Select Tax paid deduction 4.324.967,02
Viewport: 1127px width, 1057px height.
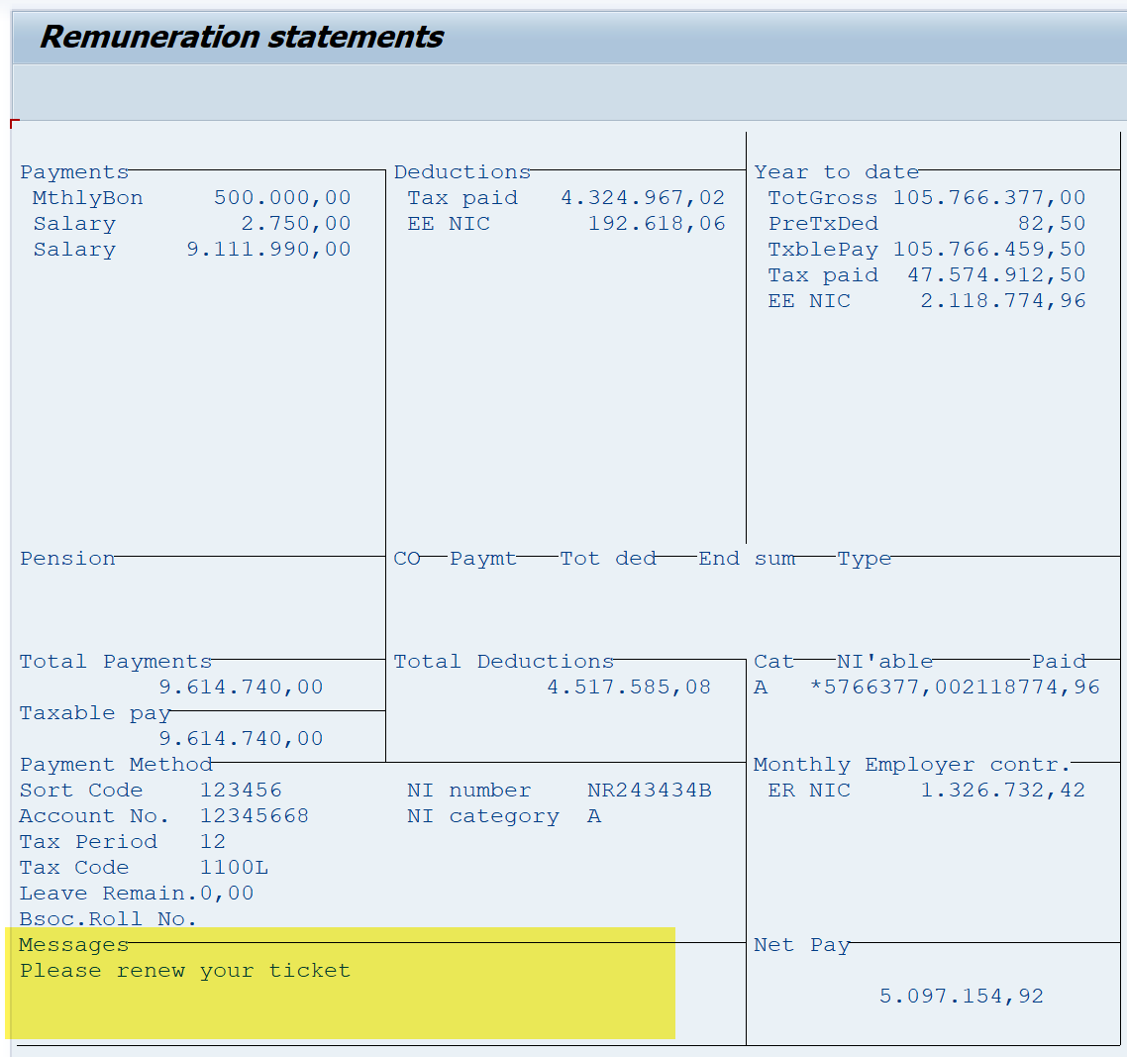click(x=643, y=198)
